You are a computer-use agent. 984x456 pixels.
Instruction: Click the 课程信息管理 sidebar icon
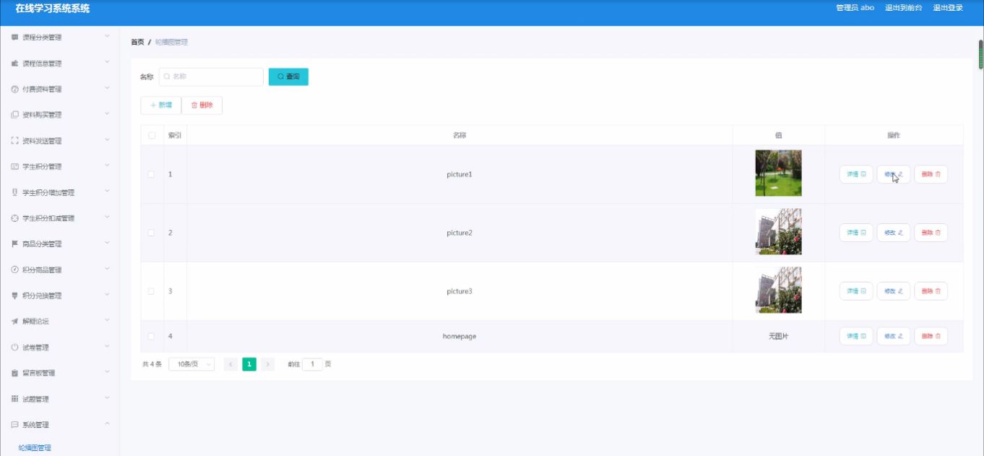point(14,63)
